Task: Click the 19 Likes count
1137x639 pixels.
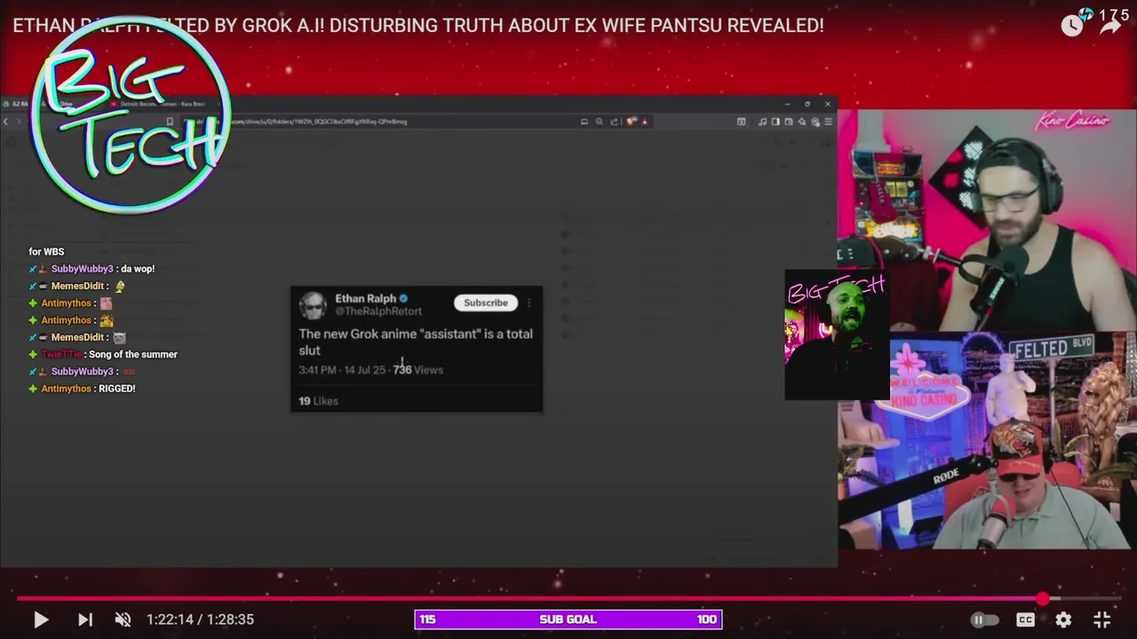Action: click(318, 401)
